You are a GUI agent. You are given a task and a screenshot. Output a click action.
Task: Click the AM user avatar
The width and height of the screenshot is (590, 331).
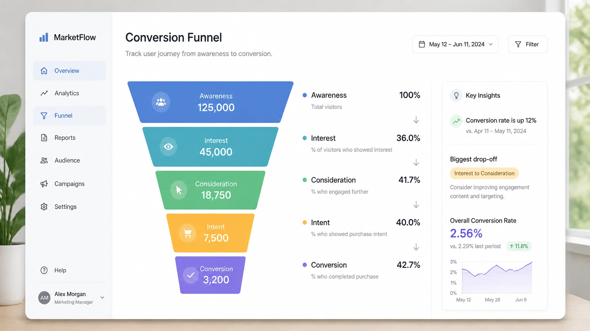(x=44, y=298)
